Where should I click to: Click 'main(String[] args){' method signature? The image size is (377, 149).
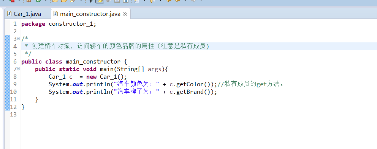134,69
